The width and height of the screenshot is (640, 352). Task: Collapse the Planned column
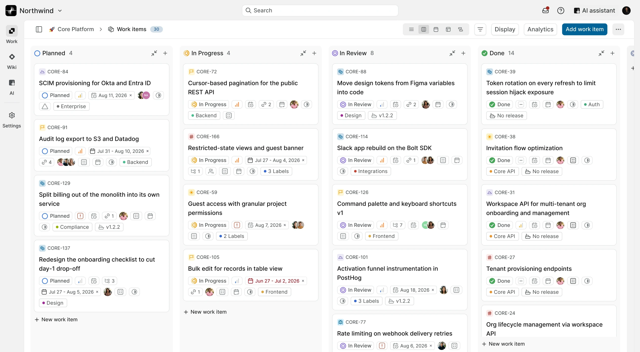[x=154, y=53]
